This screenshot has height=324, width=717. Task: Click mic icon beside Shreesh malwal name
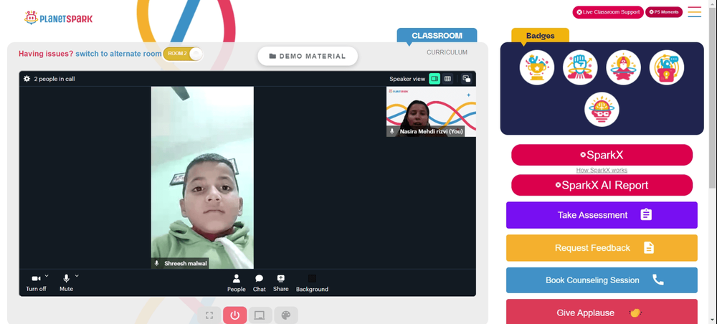(x=157, y=263)
